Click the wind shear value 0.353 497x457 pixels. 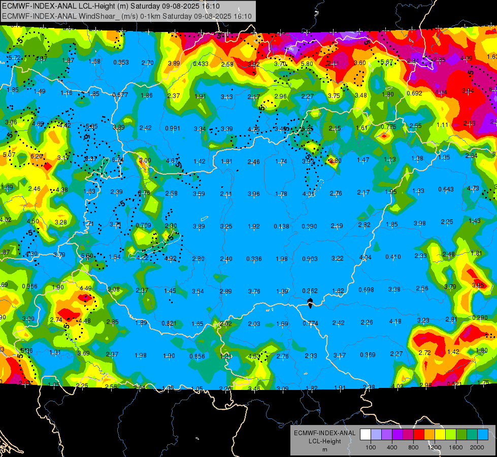(x=121, y=62)
